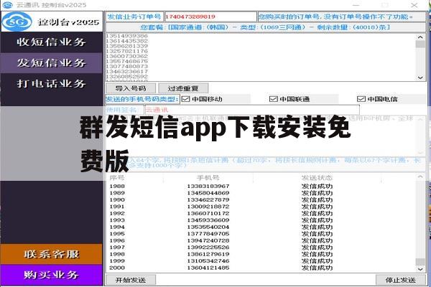Click list entry 13463236617

tap(126, 72)
